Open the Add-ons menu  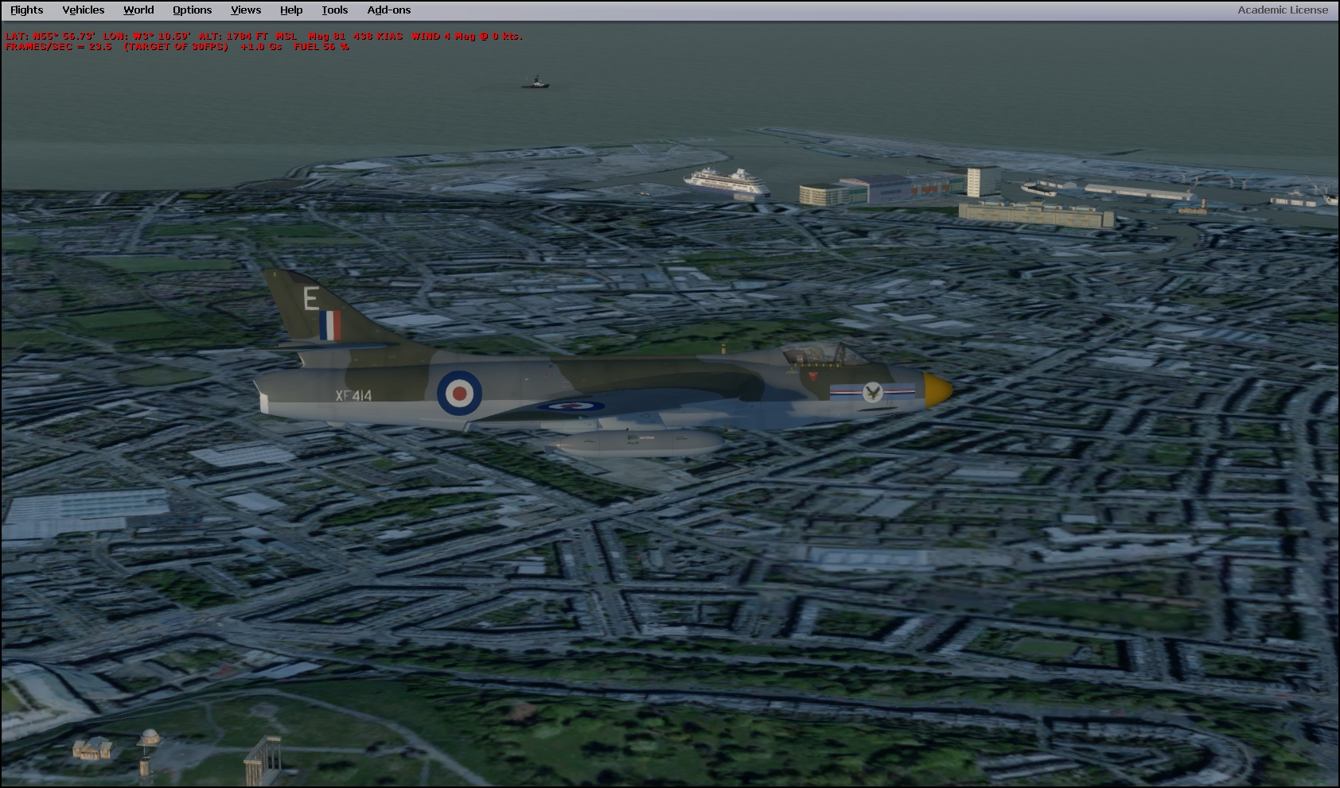389,10
